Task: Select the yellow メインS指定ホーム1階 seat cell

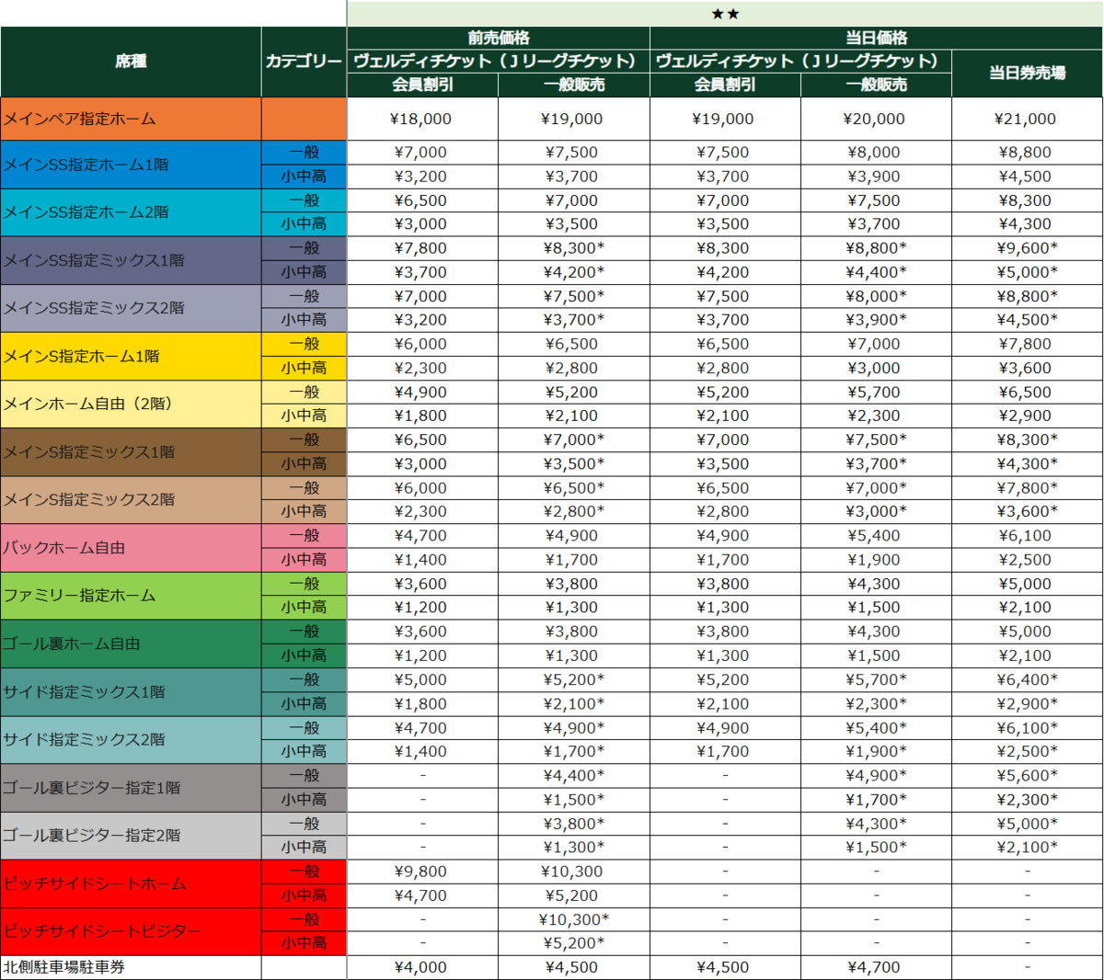Action: click(x=131, y=356)
